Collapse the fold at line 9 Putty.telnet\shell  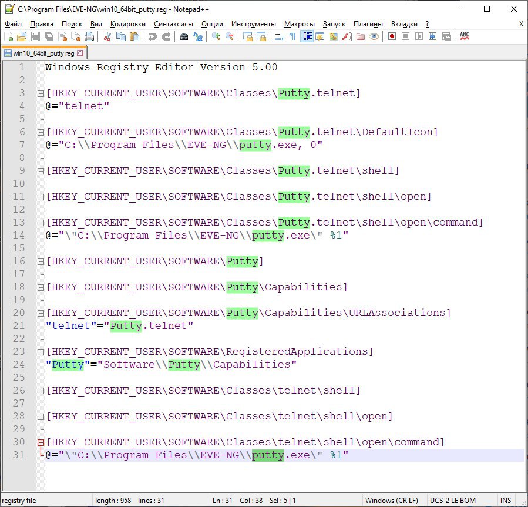coord(41,171)
